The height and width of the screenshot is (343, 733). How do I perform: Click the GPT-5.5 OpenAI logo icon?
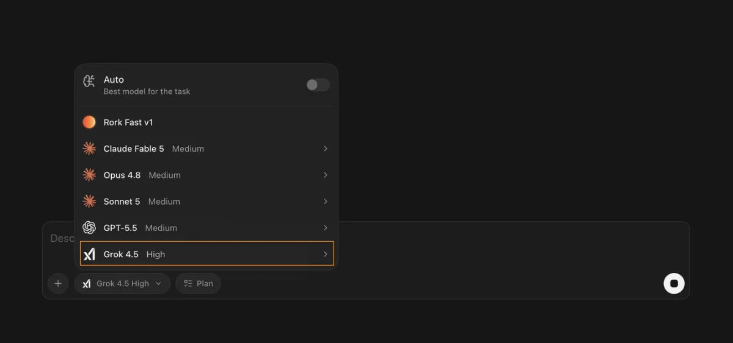[89, 228]
